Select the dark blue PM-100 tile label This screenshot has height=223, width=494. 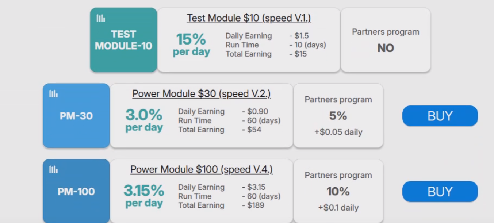(x=76, y=192)
